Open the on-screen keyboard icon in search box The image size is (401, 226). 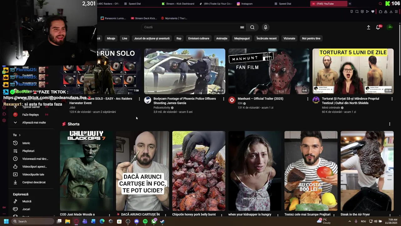pyautogui.click(x=242, y=27)
